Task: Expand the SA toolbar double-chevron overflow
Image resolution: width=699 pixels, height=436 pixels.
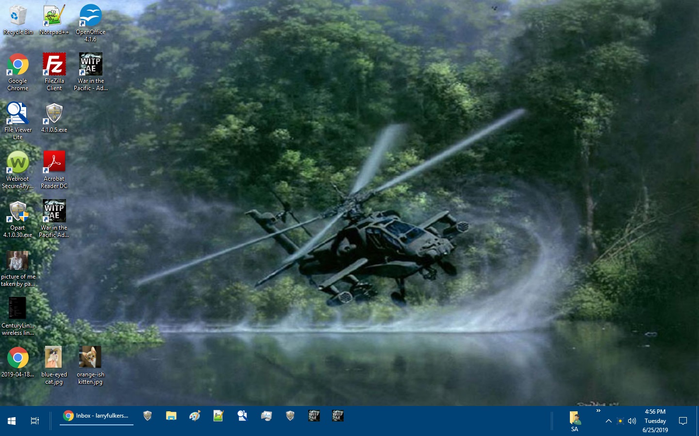Action: 599,411
